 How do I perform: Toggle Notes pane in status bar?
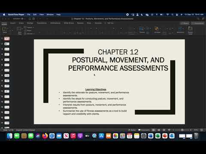point(132,130)
